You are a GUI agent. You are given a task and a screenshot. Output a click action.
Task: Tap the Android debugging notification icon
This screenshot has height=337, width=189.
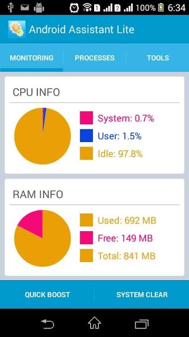(x=39, y=8)
